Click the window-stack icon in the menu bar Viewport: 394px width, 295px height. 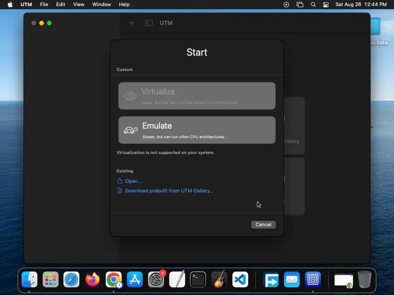[x=300, y=5]
